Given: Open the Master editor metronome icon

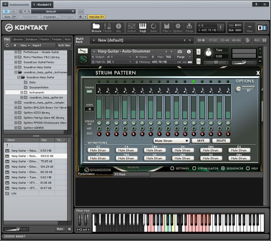Looking at the screenshot, I should (107, 27).
